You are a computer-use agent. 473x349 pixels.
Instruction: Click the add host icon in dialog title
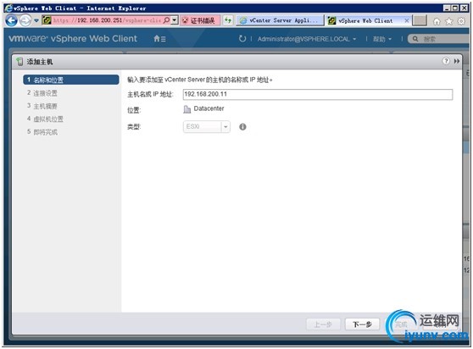(19, 62)
